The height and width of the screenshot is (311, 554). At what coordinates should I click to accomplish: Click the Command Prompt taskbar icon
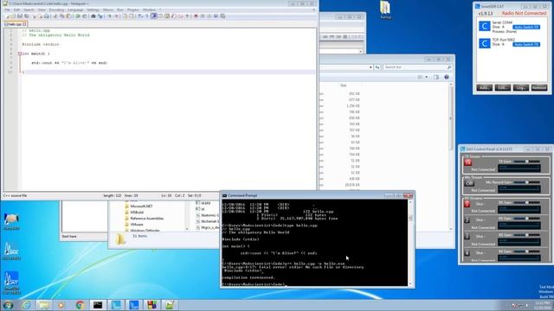(98, 305)
